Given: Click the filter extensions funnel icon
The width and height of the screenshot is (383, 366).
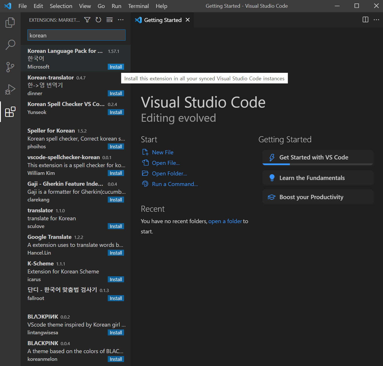Looking at the screenshot, I should point(87,20).
